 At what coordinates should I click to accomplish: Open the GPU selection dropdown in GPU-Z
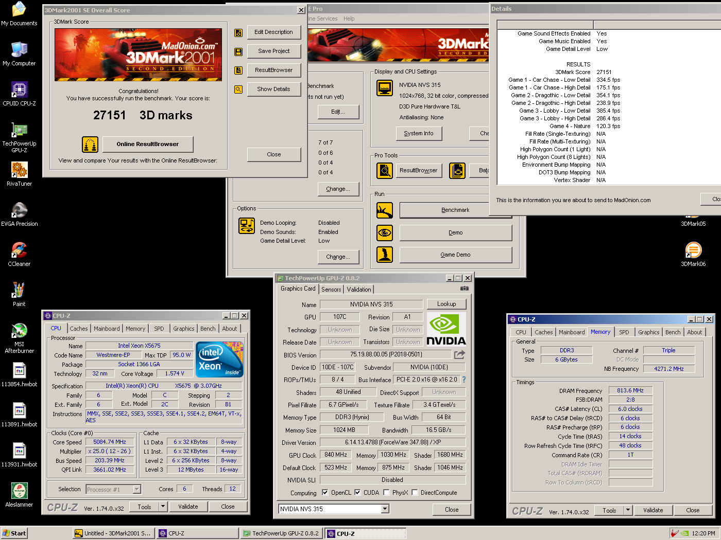(x=385, y=509)
